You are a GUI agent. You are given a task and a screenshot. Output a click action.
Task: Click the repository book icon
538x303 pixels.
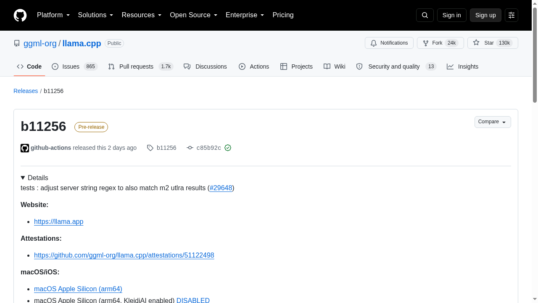click(17, 43)
